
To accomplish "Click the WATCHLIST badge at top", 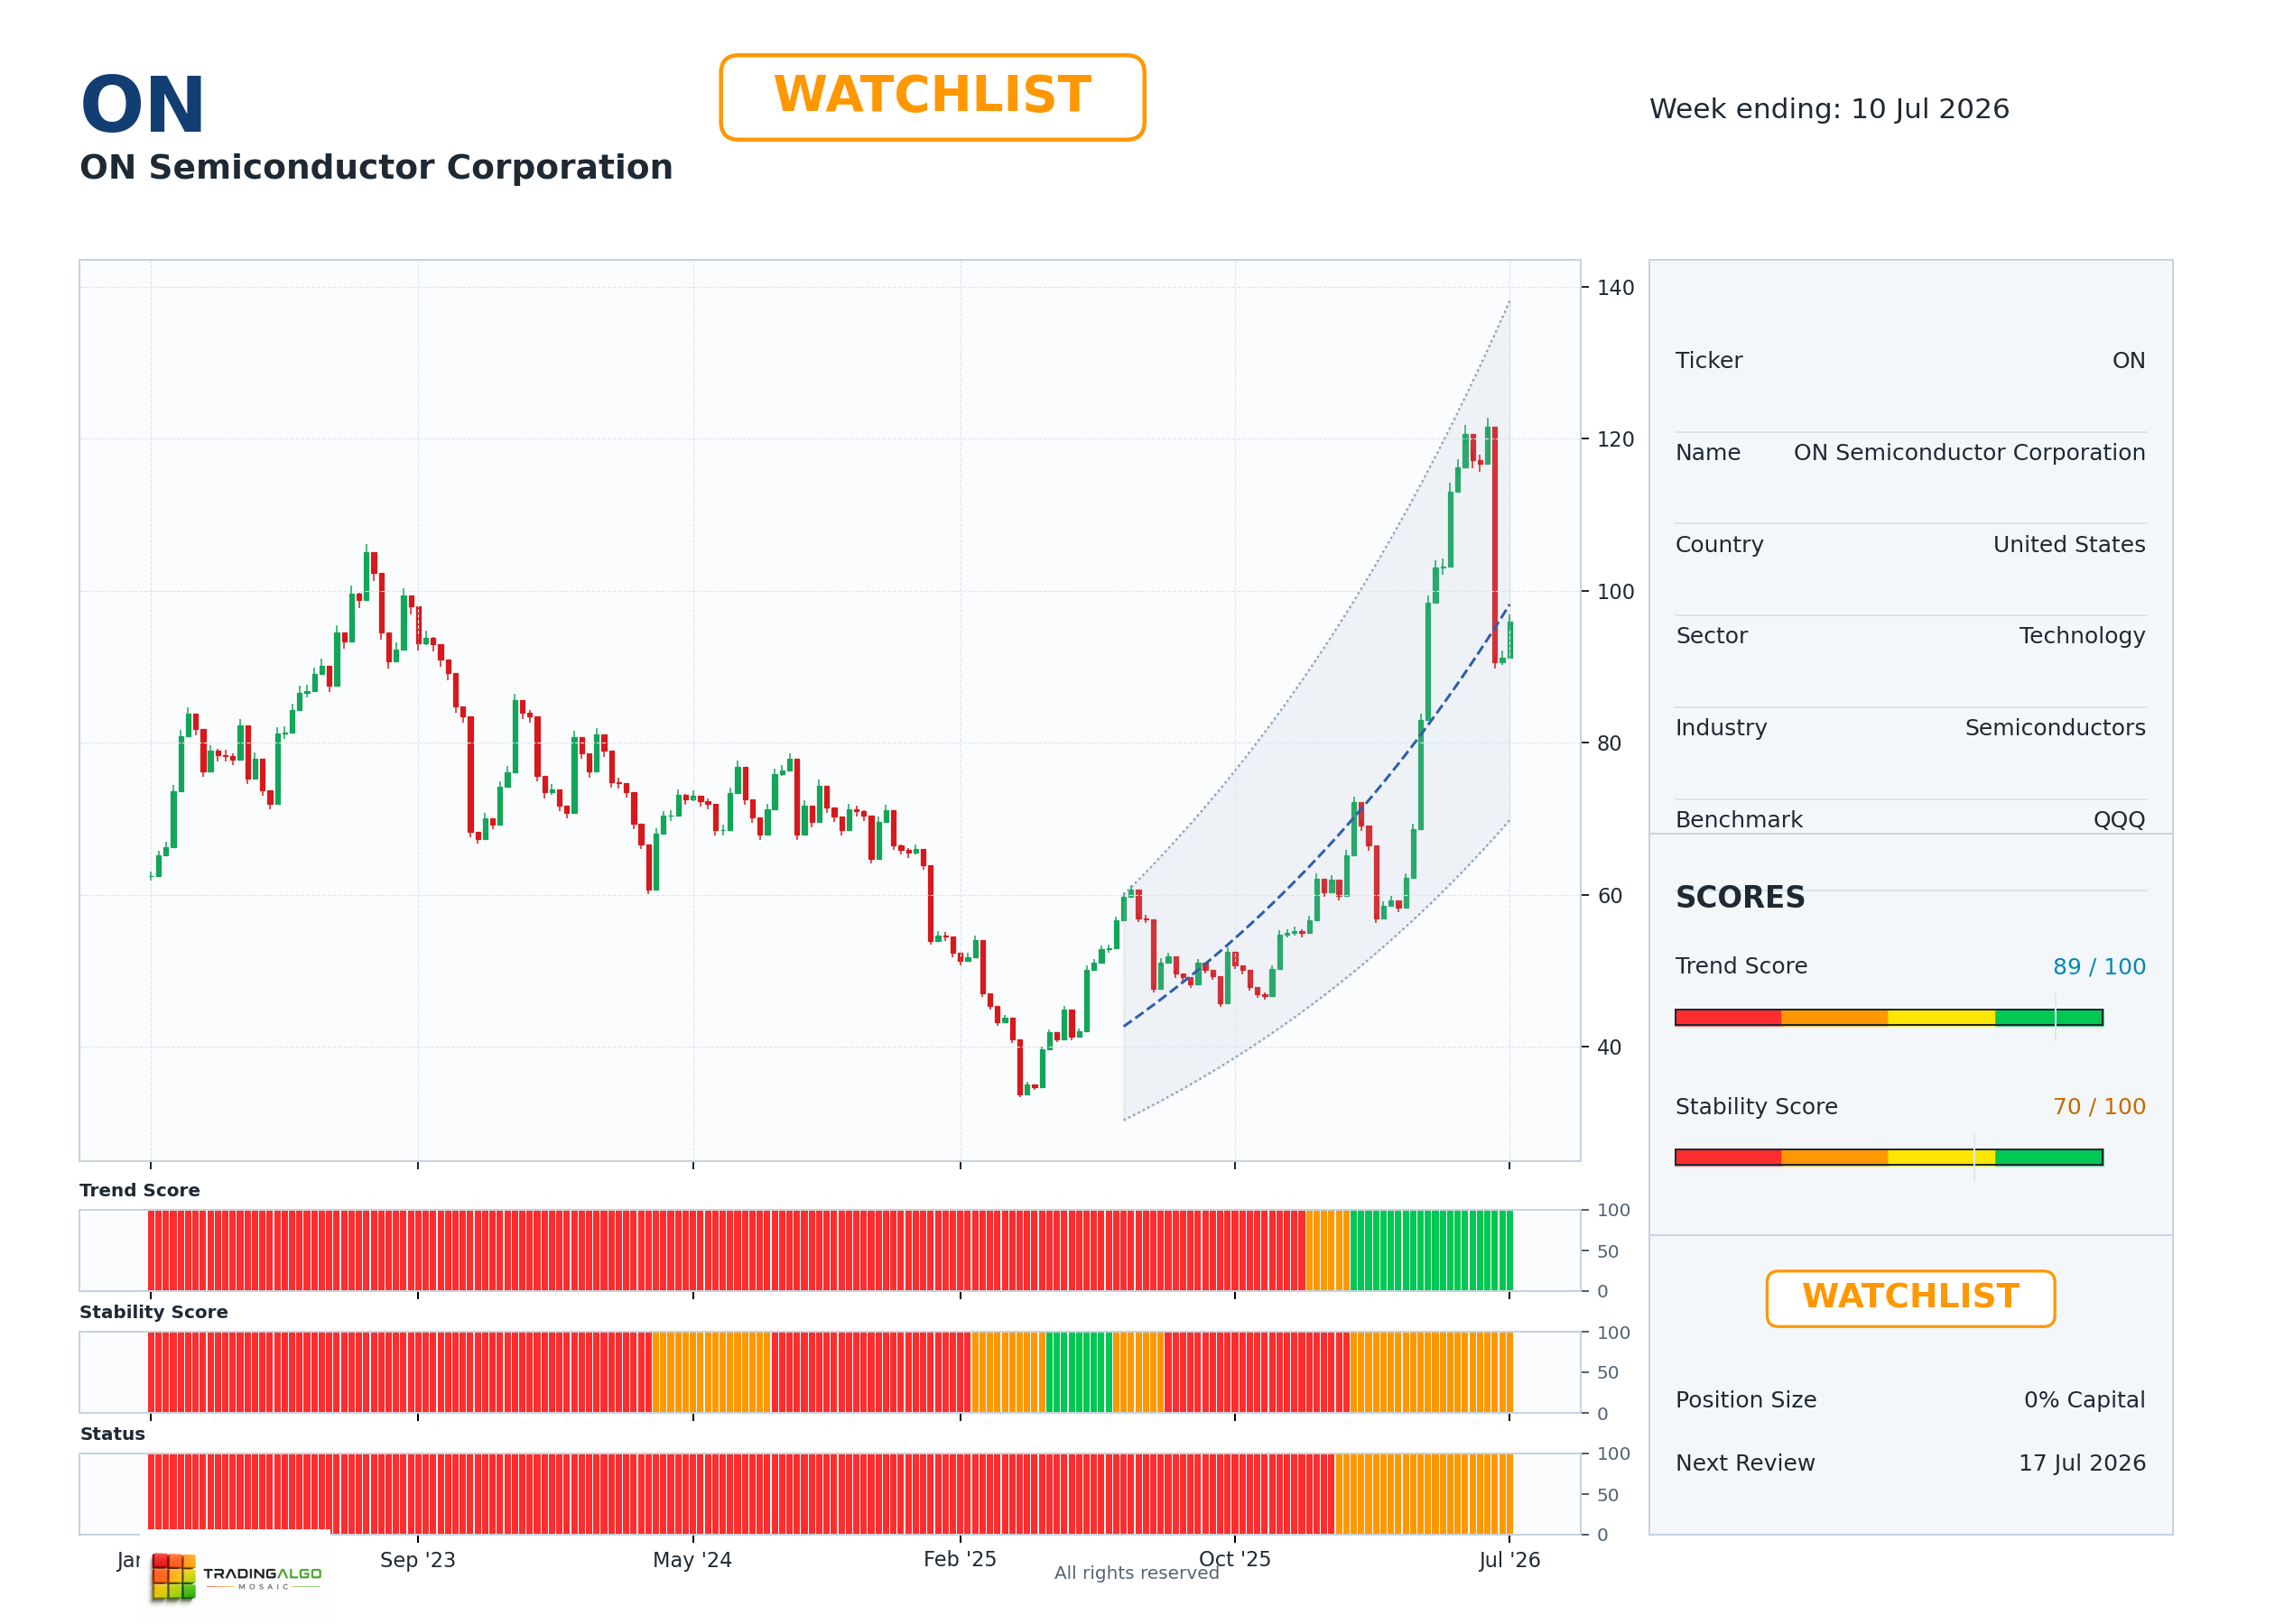I will point(932,97).
